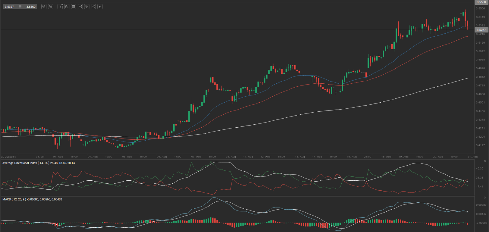Select the drawing pencil tool
The height and width of the screenshot is (232, 489).
100,6
